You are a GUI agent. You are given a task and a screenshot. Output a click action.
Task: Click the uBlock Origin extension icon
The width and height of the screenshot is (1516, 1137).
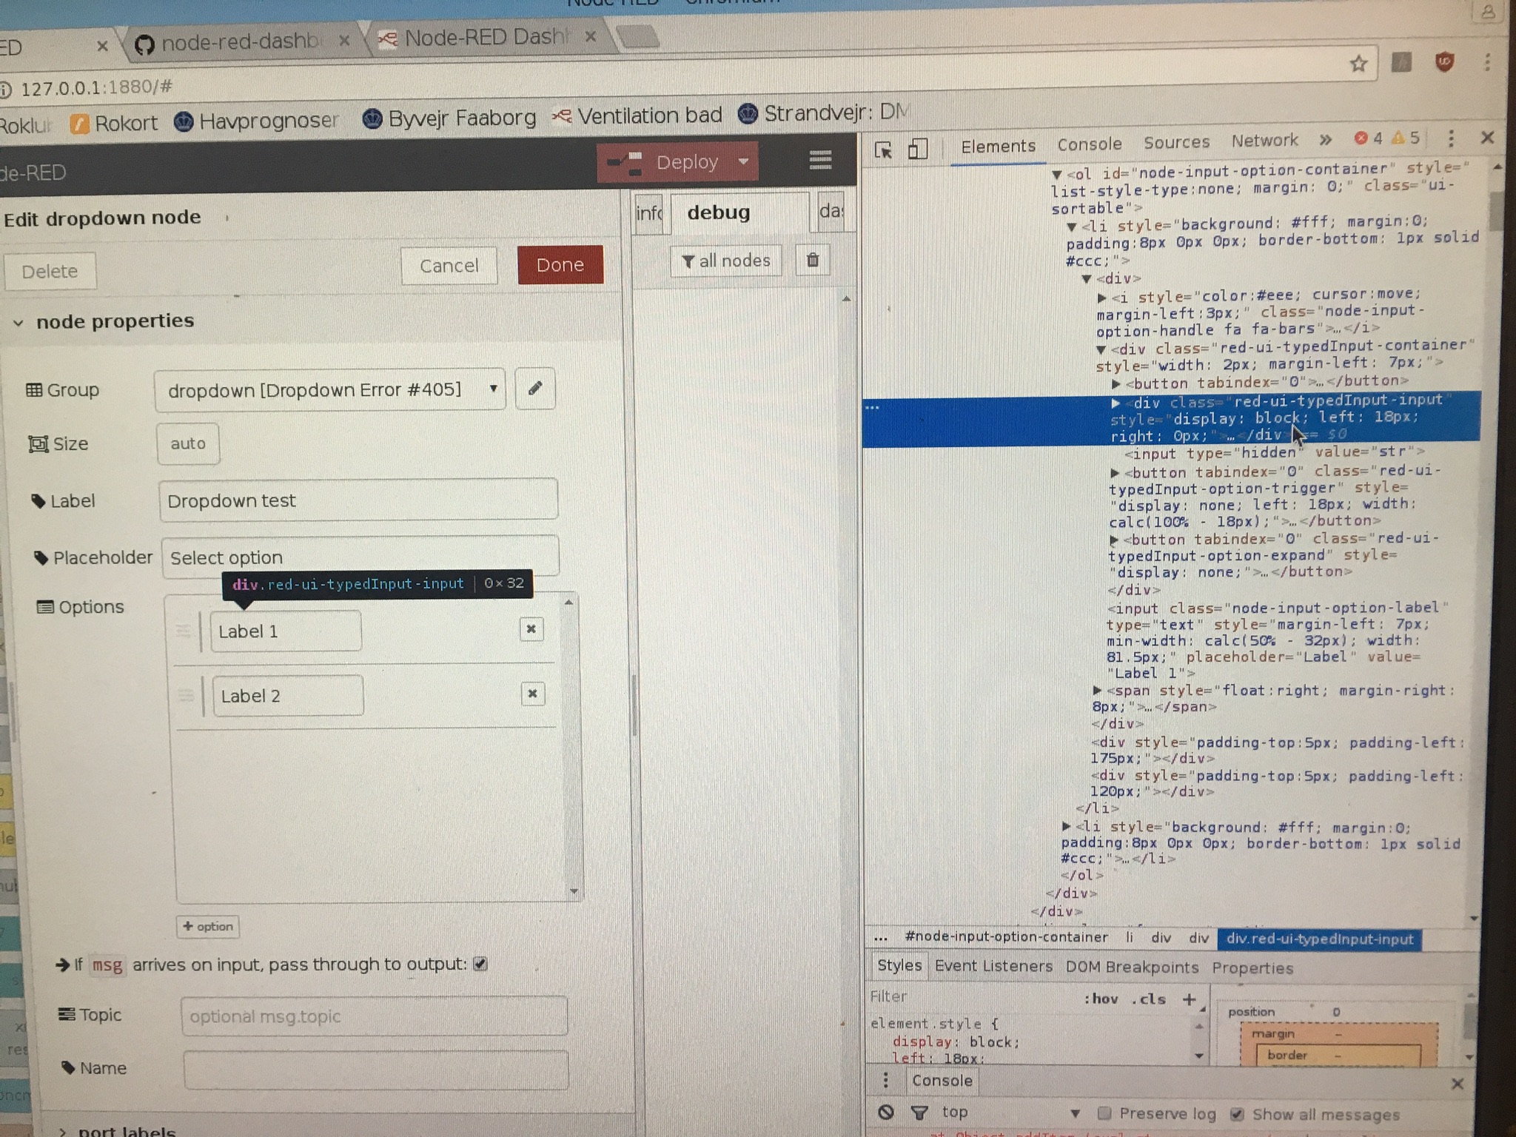pyautogui.click(x=1443, y=63)
